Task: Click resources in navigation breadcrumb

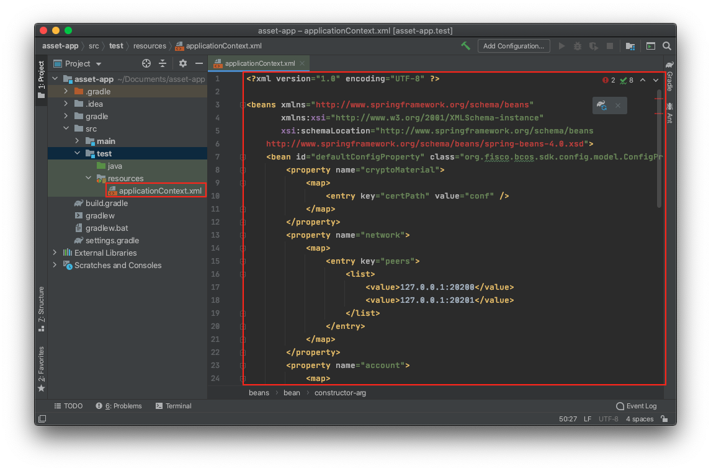Action: pos(150,46)
